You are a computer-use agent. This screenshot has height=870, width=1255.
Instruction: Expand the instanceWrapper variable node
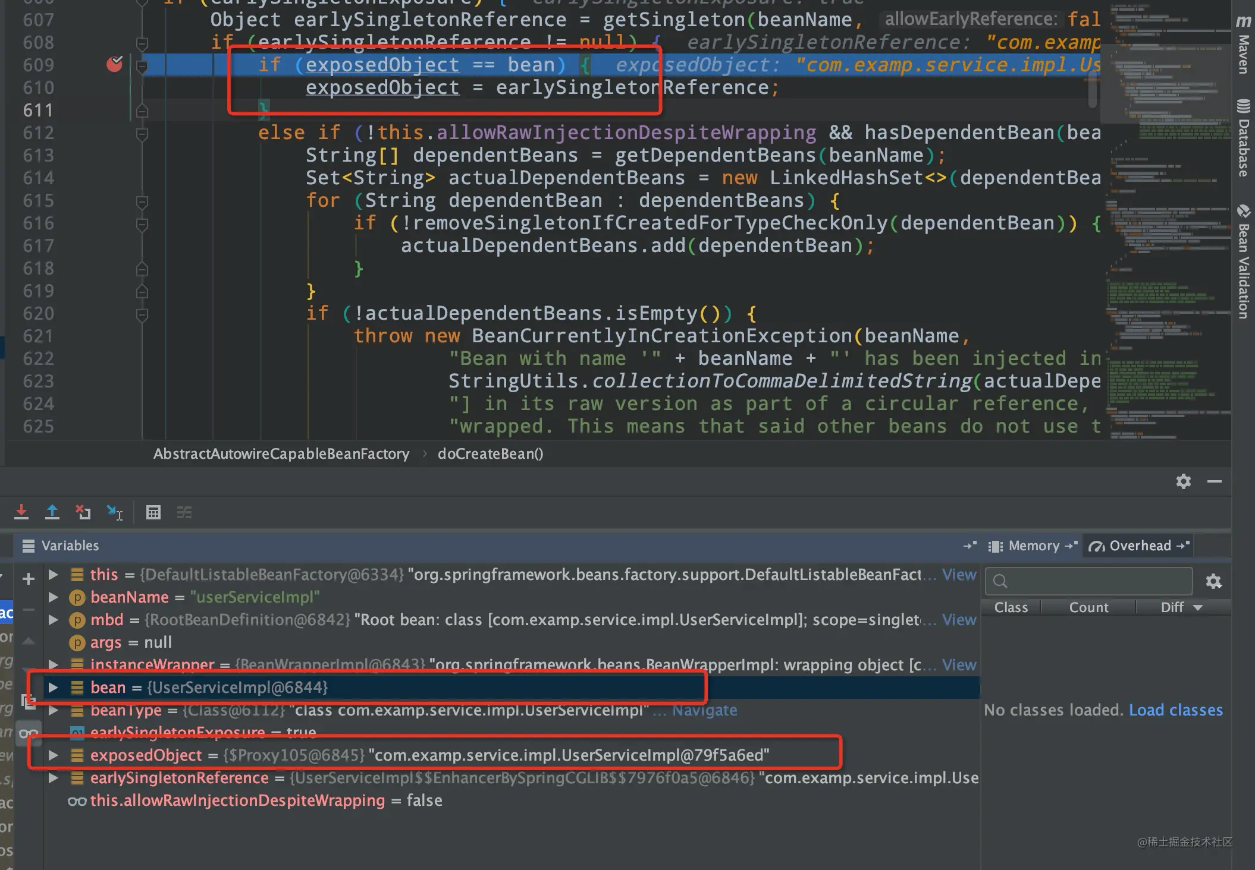point(53,664)
